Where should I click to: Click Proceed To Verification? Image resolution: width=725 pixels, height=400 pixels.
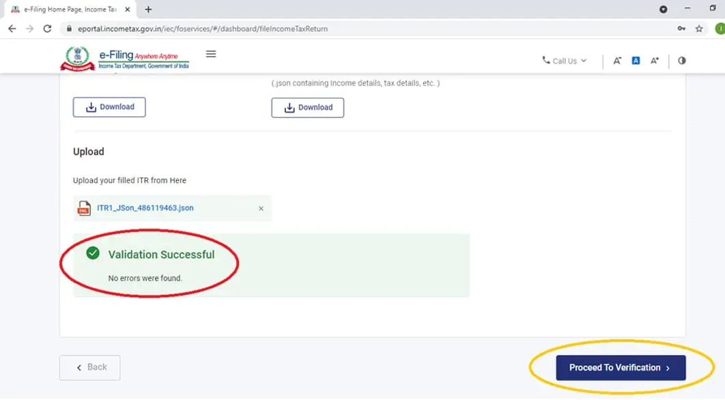click(x=621, y=368)
